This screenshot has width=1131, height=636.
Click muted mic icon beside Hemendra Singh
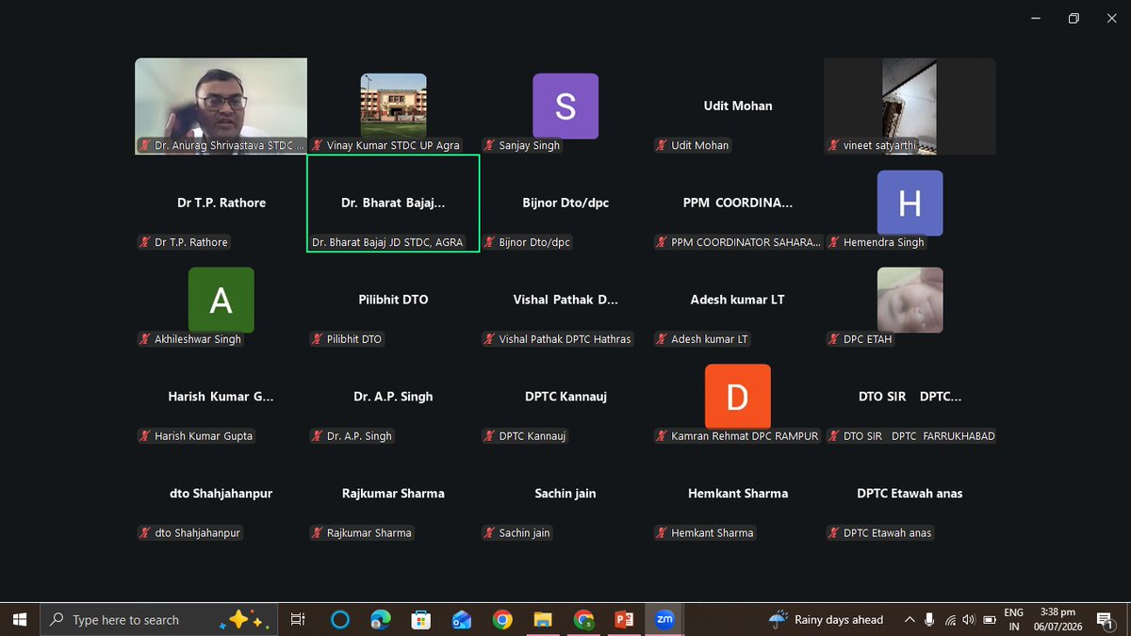[834, 242]
